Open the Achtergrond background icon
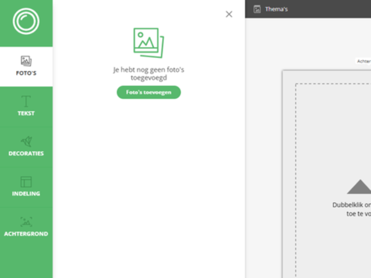The width and height of the screenshot is (371, 278). [26, 221]
